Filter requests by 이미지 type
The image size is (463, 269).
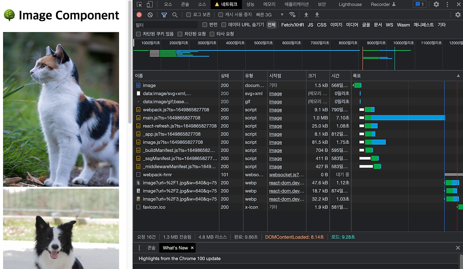tap(336, 25)
